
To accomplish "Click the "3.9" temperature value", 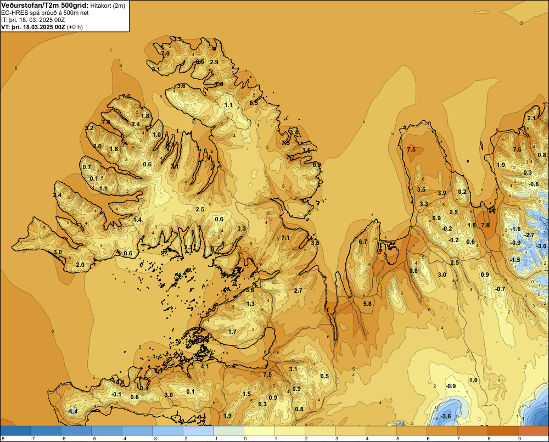I will [442, 193].
